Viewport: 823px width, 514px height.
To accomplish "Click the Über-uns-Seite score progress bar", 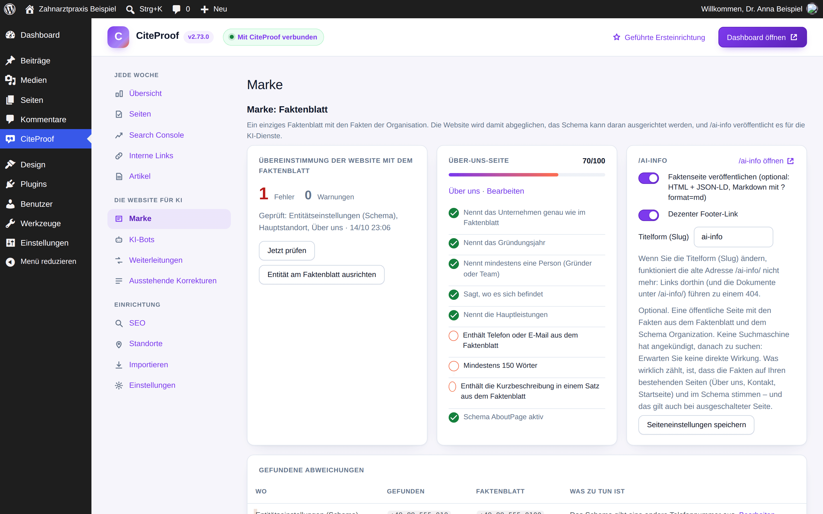I will point(526,175).
